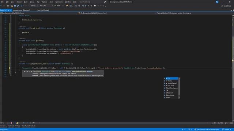The height and width of the screenshot is (131, 234).
Task: Navigate forward using bottom bar arrow
Action: pyautogui.click(x=28, y=123)
